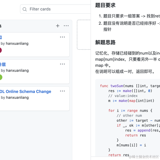Open ellipsis menu of first hanxuanliang card
Viewport: 160px width, 160px height.
62,37
